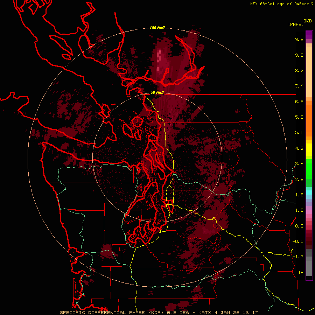Select the -0.5 value on color scale

pos(298,241)
